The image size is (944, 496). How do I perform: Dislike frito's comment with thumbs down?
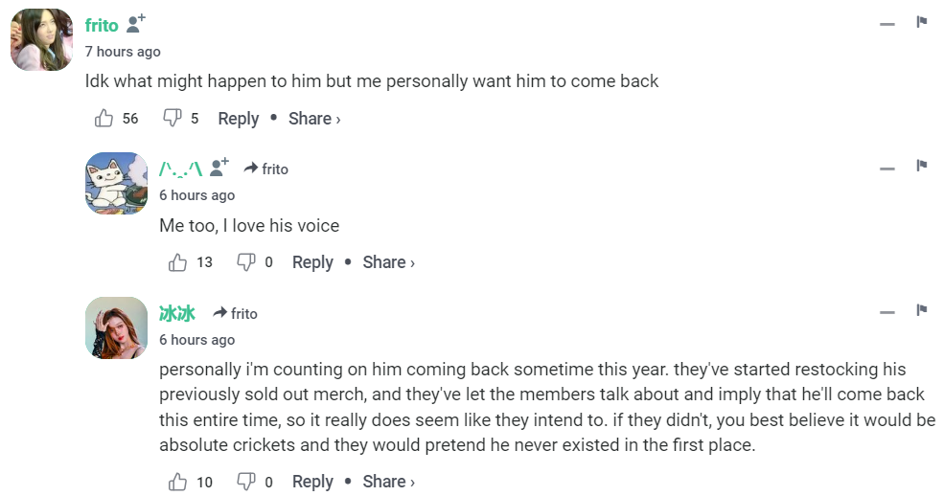tap(173, 119)
